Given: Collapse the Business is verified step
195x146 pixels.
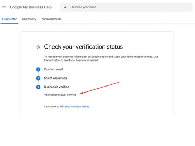Looking at the screenshot, I should point(57,87).
